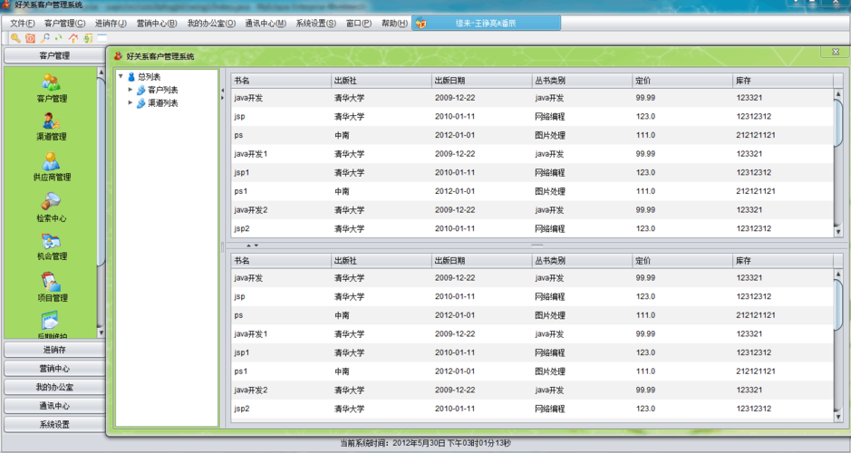Open the 系统设置(S) menu
This screenshot has height=453, width=851.
(x=316, y=24)
